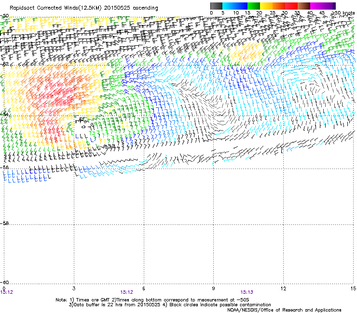
Task: Click the longitude 9 axis label
Action: (x=213, y=288)
